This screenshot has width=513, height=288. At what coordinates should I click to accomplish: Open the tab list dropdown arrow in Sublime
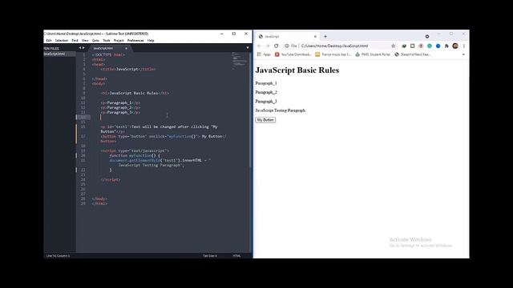click(248, 48)
